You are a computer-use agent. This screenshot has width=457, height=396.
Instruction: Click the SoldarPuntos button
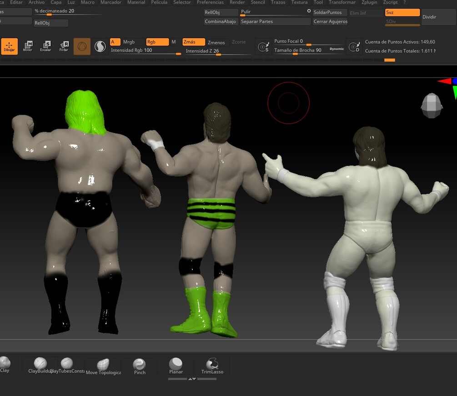(x=330, y=13)
